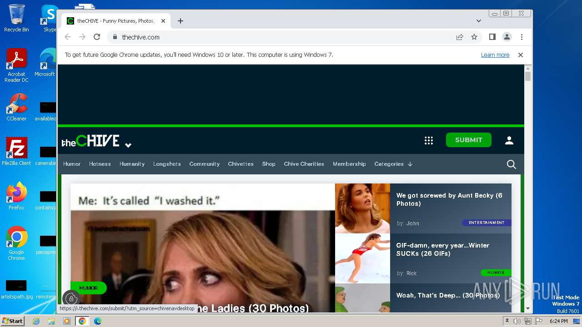The height and width of the screenshot is (327, 582).
Task: Open Firefox desktop icon
Action: tap(16, 196)
